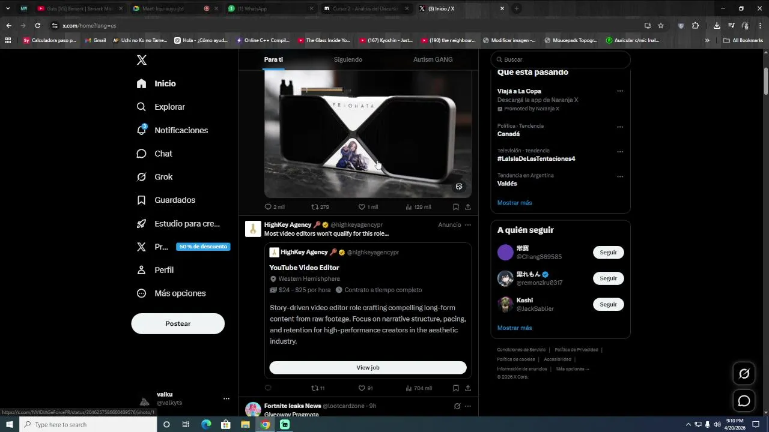View HighKey ad stats (704 mil)
Viewport: 769px width, 432px height.
point(418,388)
